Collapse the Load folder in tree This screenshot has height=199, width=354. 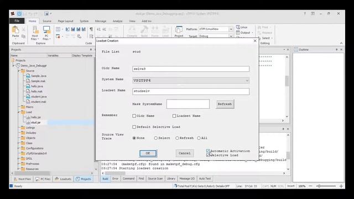click(x=19, y=112)
